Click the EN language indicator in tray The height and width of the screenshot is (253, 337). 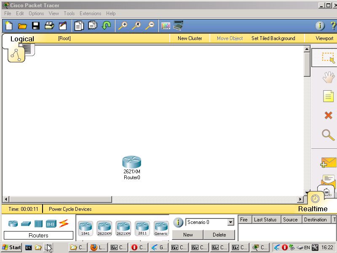point(307,248)
